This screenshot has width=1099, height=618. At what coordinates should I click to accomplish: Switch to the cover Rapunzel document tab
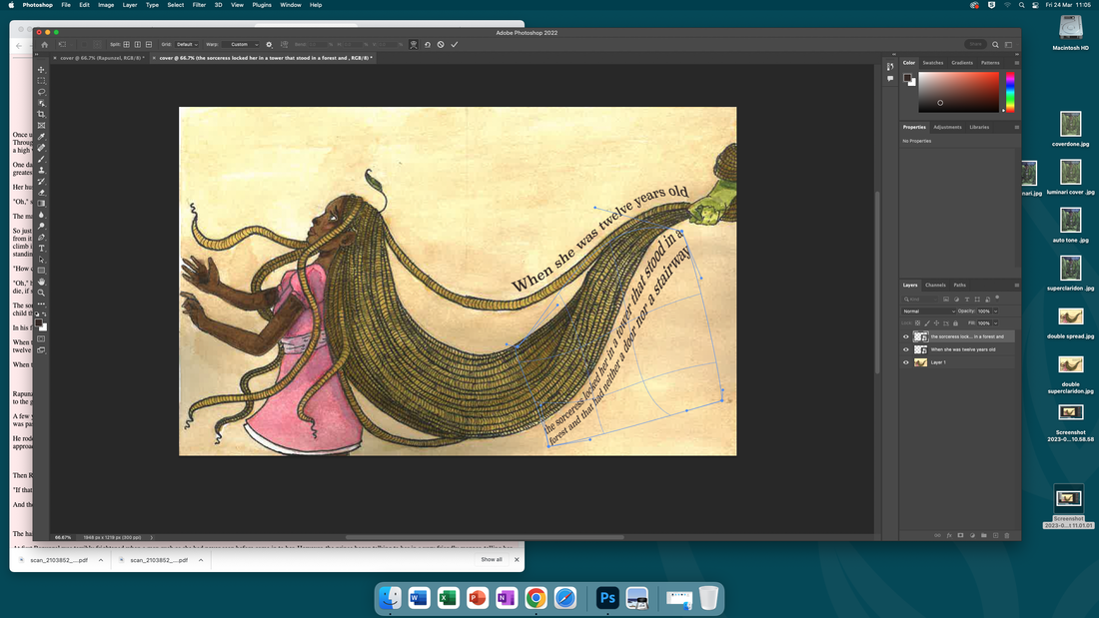(101, 58)
